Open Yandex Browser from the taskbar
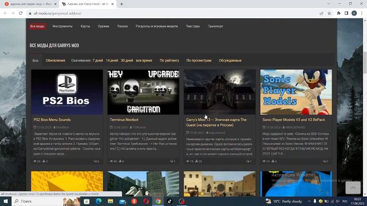 134,201
